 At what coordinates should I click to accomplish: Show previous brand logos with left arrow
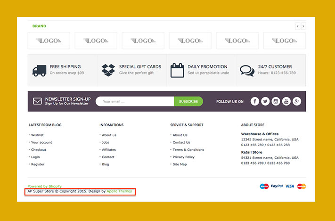(x=298, y=26)
